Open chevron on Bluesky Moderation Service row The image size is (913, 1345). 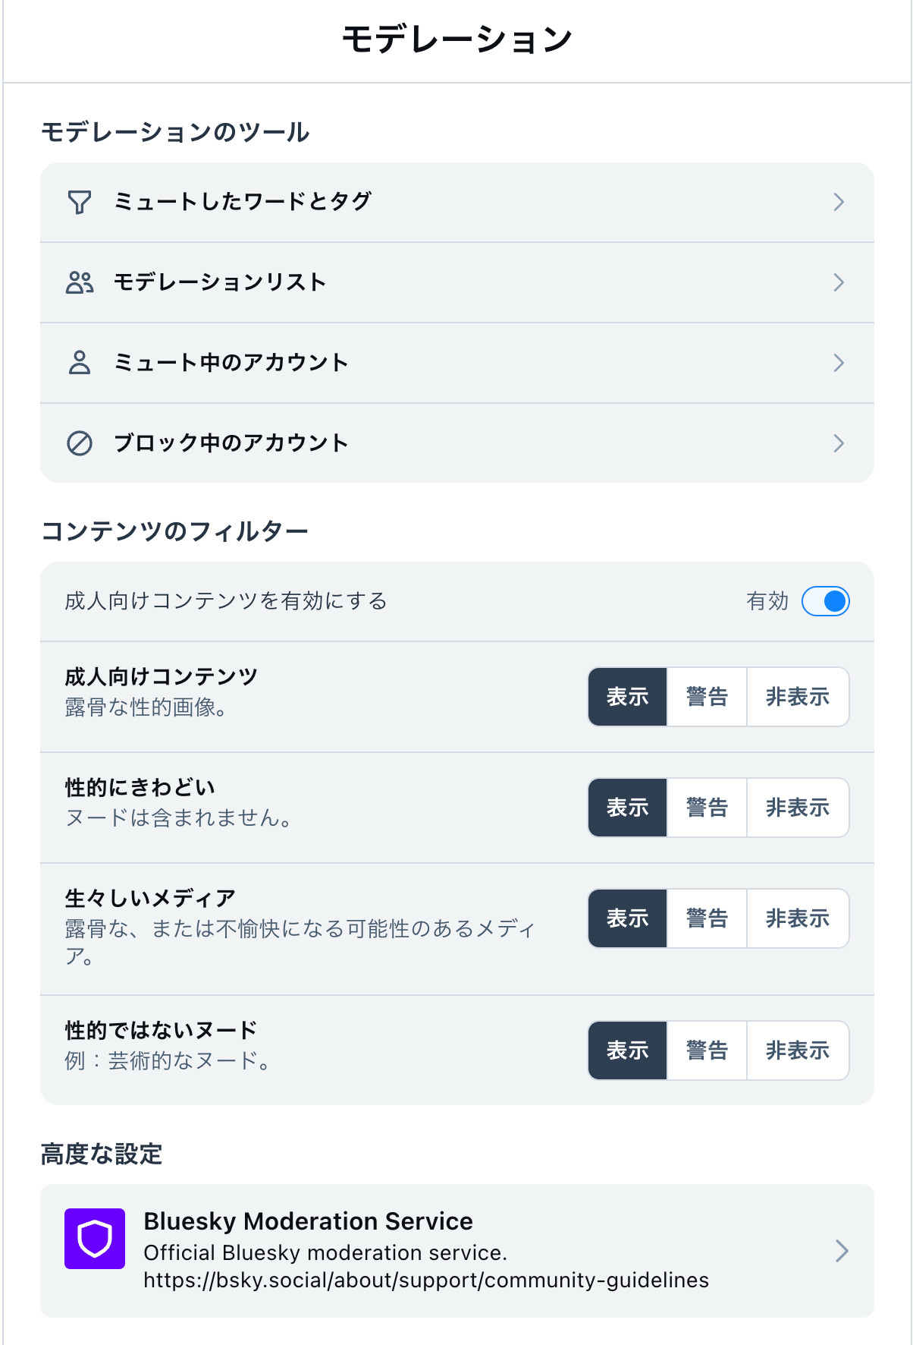(x=841, y=1251)
